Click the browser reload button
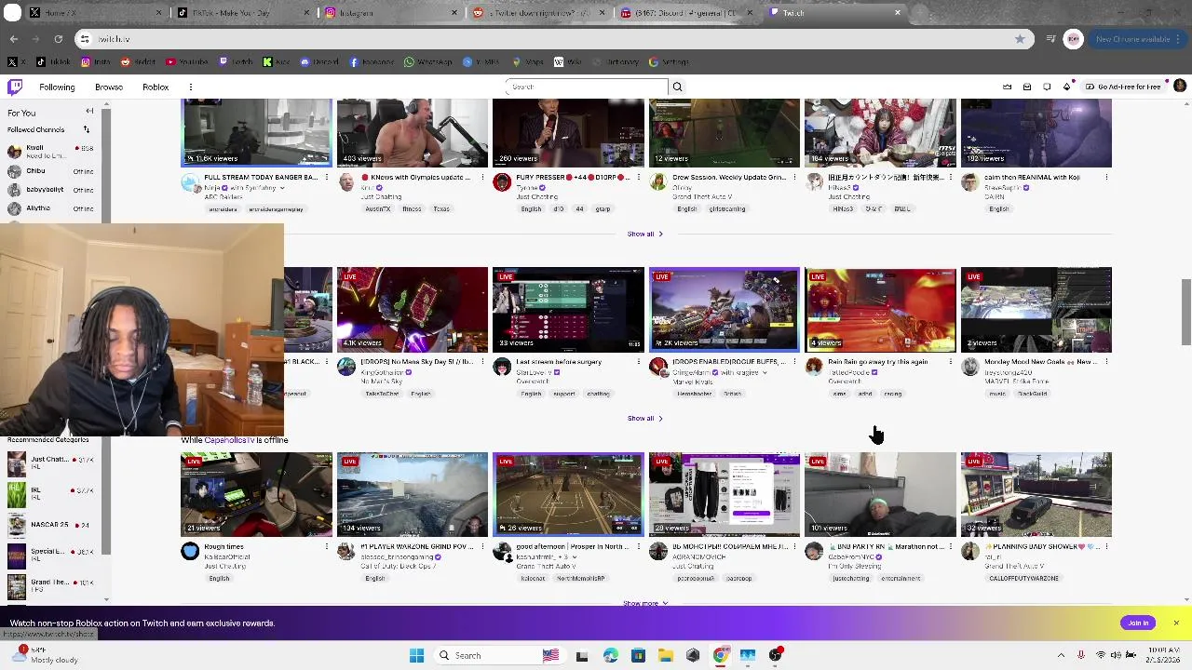 tap(58, 39)
